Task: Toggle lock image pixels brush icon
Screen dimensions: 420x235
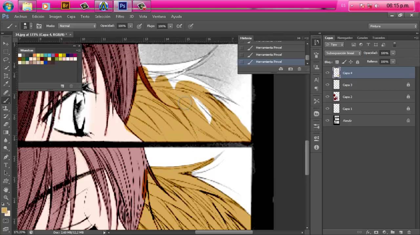Action: point(344,62)
